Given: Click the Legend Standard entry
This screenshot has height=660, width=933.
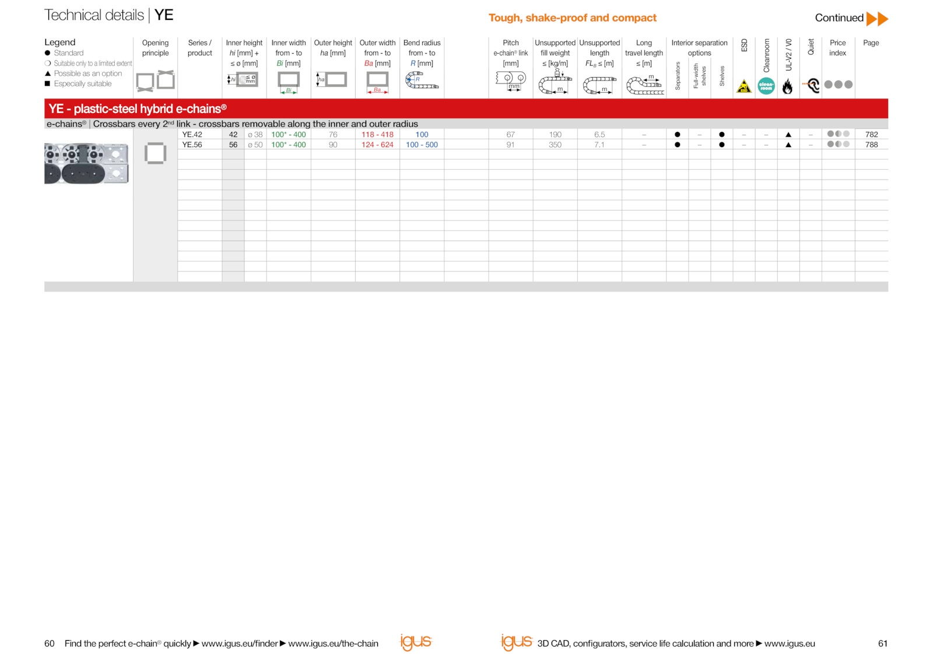Looking at the screenshot, I should 65,53.
